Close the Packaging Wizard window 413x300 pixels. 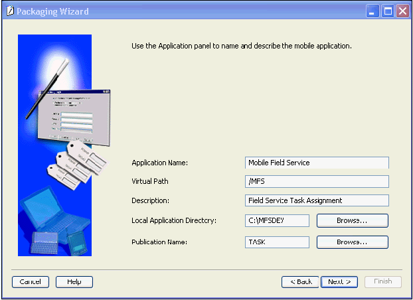403,11
